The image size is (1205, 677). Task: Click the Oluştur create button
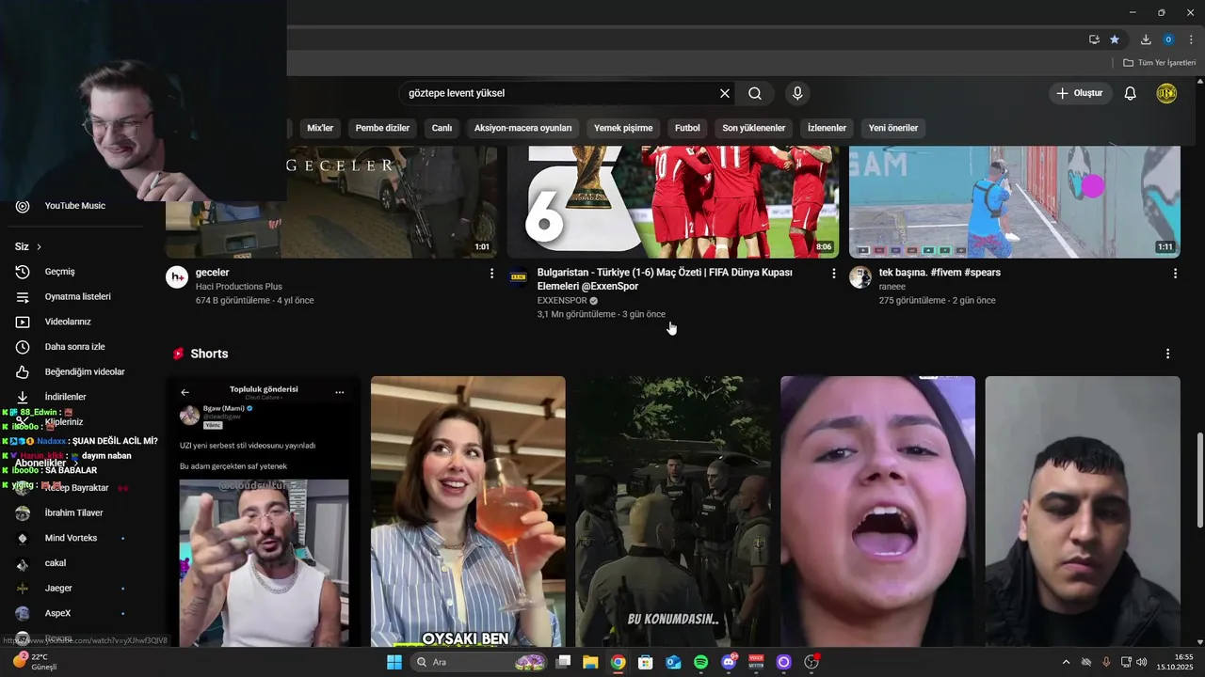click(1080, 93)
